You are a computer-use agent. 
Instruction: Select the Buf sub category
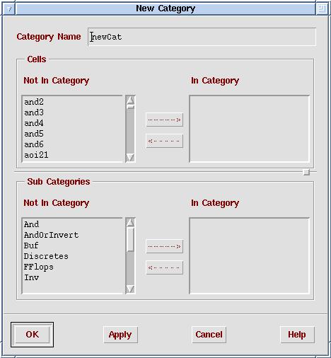tap(31, 246)
